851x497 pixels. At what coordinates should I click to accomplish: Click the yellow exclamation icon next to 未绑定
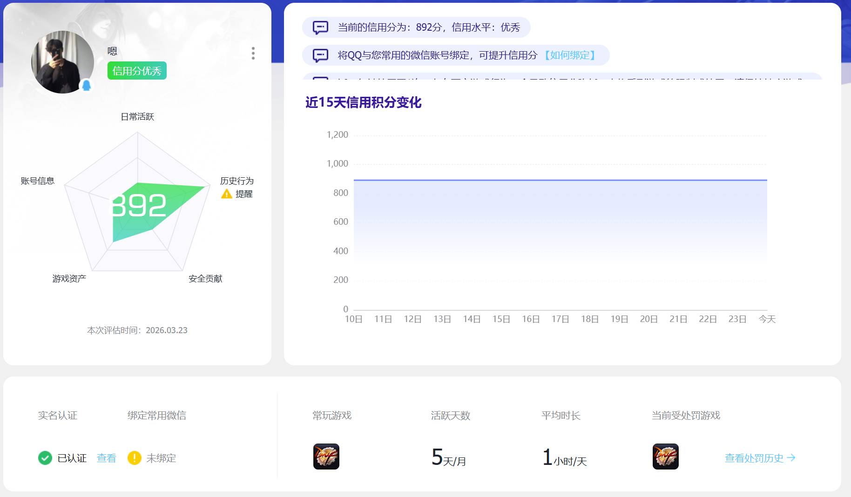point(135,458)
